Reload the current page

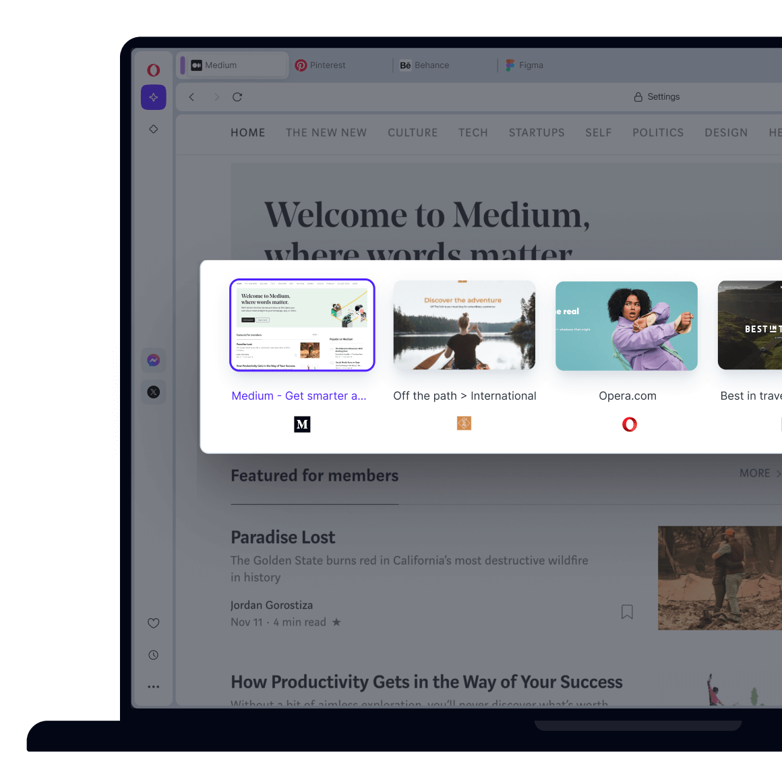point(237,97)
